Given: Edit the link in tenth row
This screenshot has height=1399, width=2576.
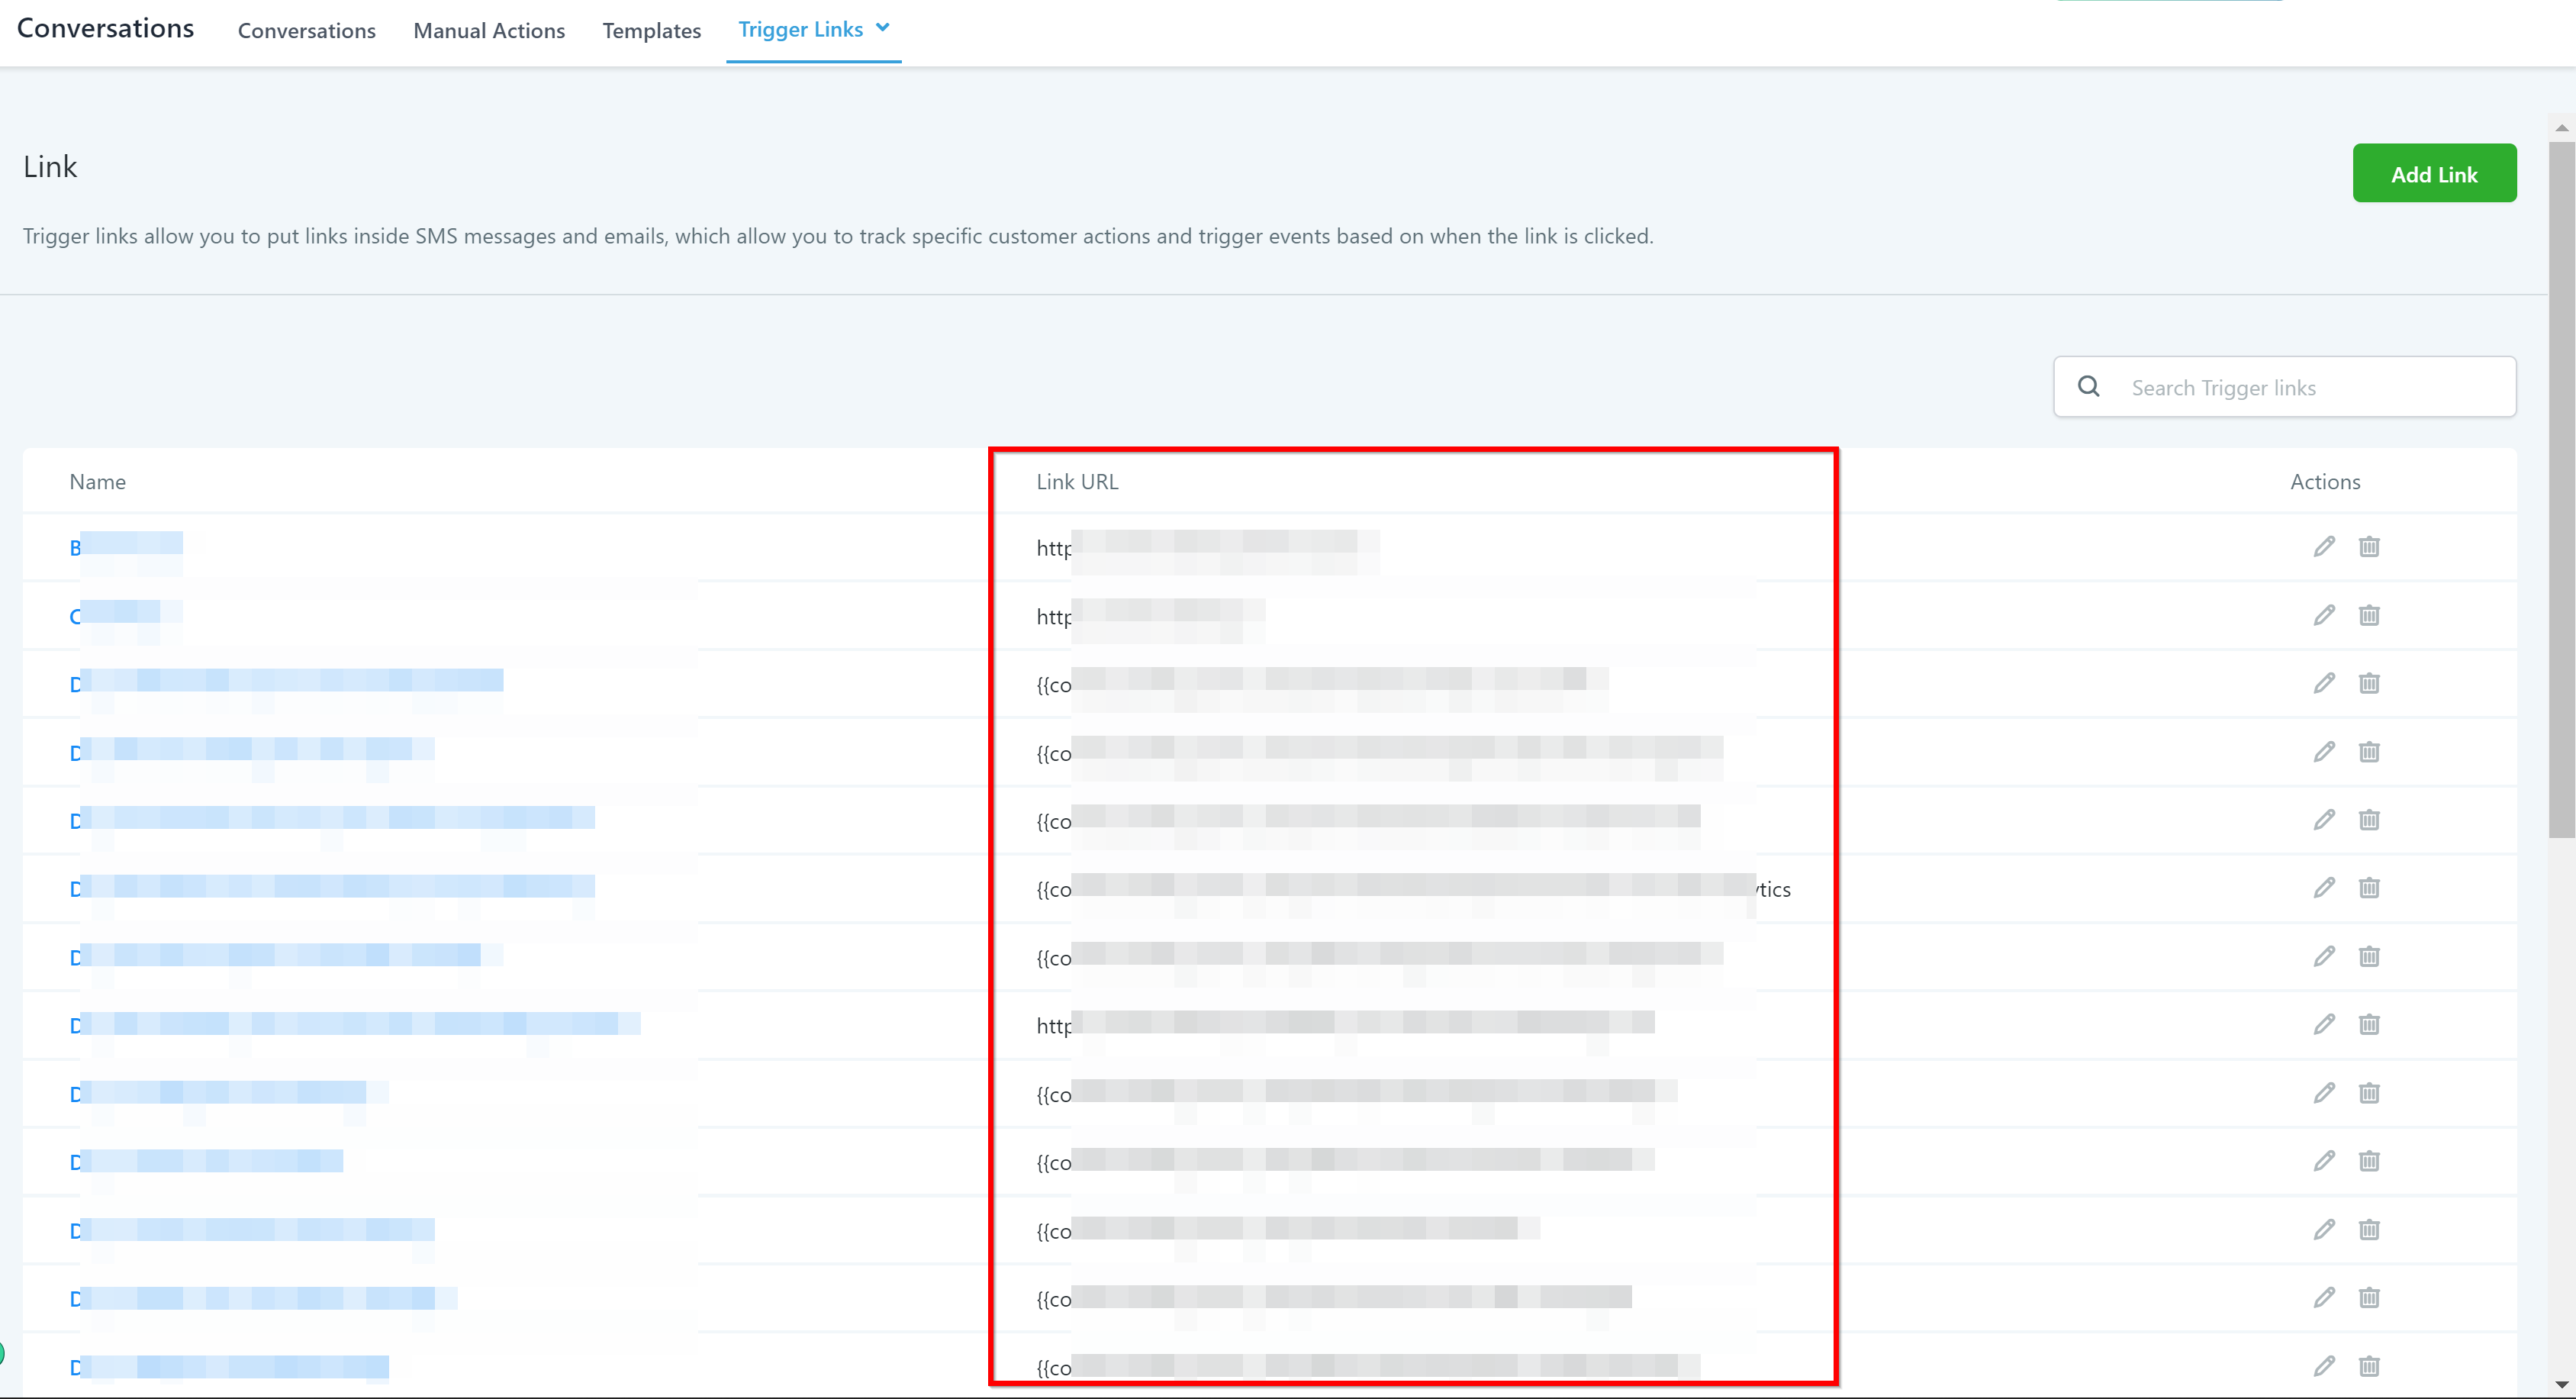Looking at the screenshot, I should tap(2324, 1161).
